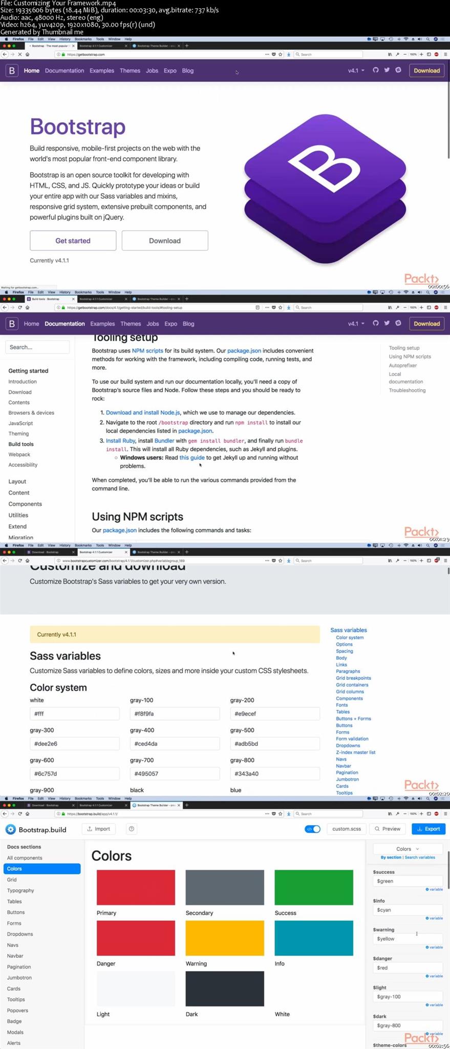Image resolution: width=450 pixels, height=1049 pixels.
Task: Open library icon in Bootstrap.build frame toolbar
Action: [390, 813]
